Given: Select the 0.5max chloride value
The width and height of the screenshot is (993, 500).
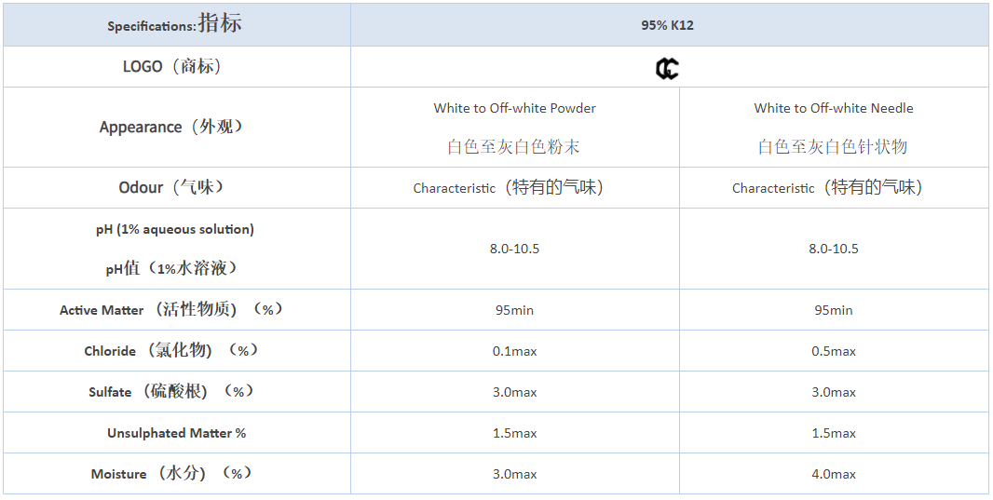Looking at the screenshot, I should (834, 351).
